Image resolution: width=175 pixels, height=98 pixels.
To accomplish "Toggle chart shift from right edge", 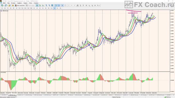I will 59,5.
